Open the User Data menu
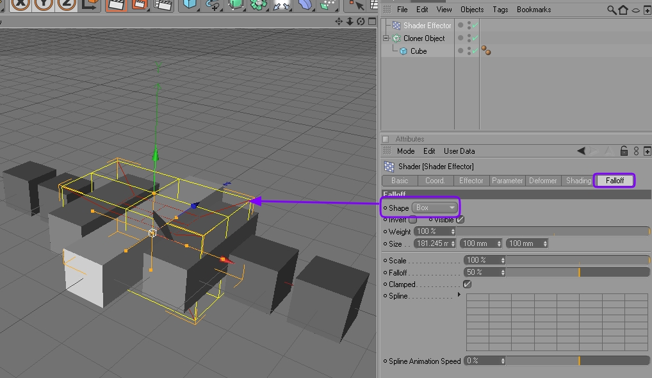This screenshot has height=378, width=652. (x=459, y=151)
